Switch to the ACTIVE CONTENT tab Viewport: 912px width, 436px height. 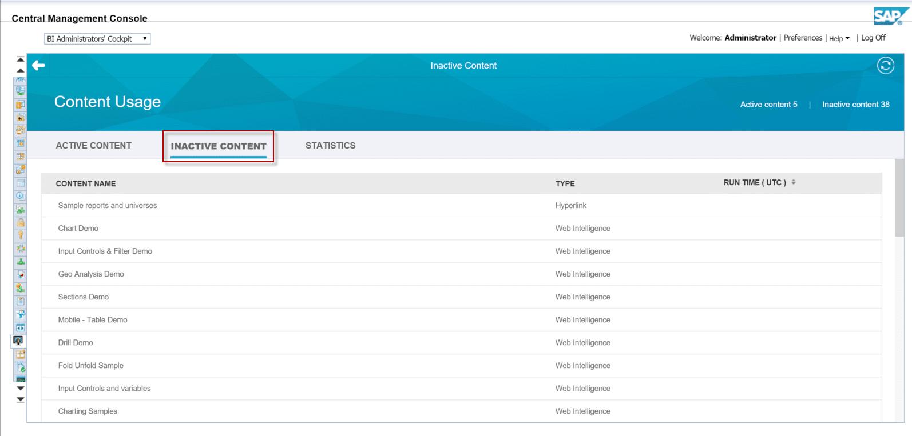coord(94,146)
